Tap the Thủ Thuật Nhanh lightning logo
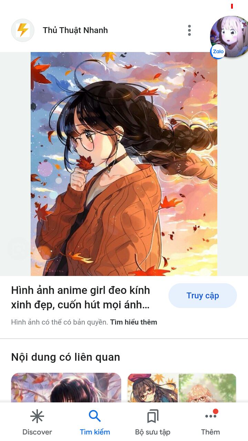The height and width of the screenshot is (441, 248). 23,30
